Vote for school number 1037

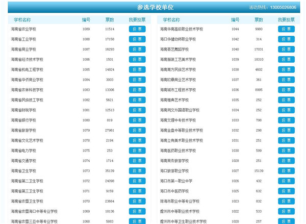point(286,80)
